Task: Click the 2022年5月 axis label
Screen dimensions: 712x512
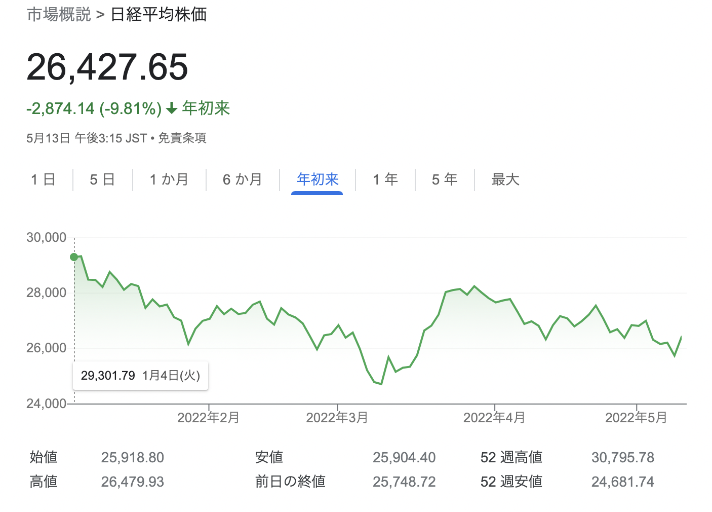Action: [x=636, y=418]
